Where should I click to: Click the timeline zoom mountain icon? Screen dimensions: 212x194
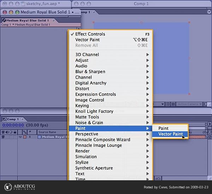[x=158, y=178]
